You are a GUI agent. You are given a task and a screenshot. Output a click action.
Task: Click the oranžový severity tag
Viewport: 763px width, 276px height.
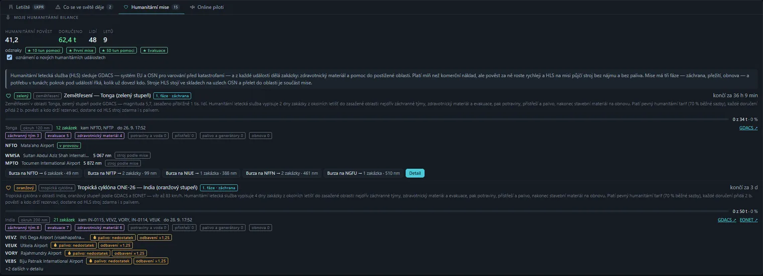25,188
